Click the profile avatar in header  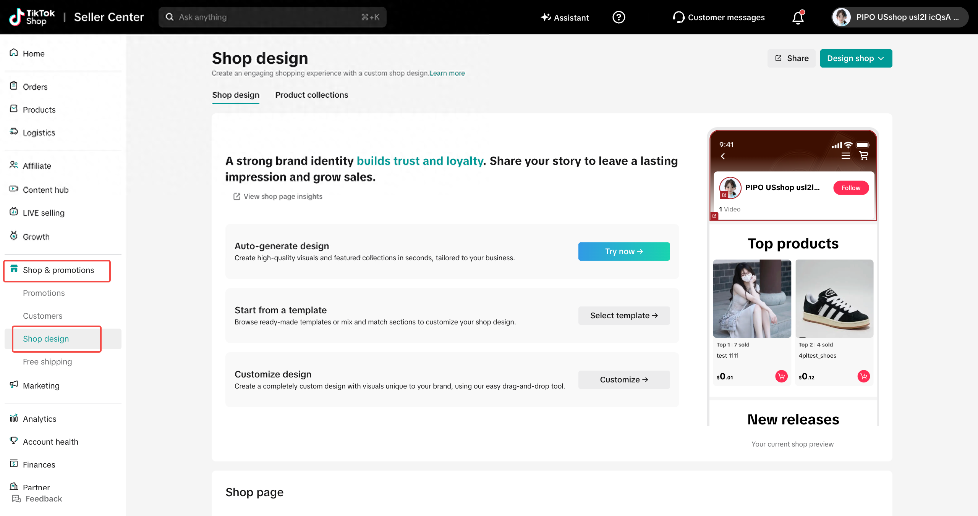pyautogui.click(x=841, y=17)
